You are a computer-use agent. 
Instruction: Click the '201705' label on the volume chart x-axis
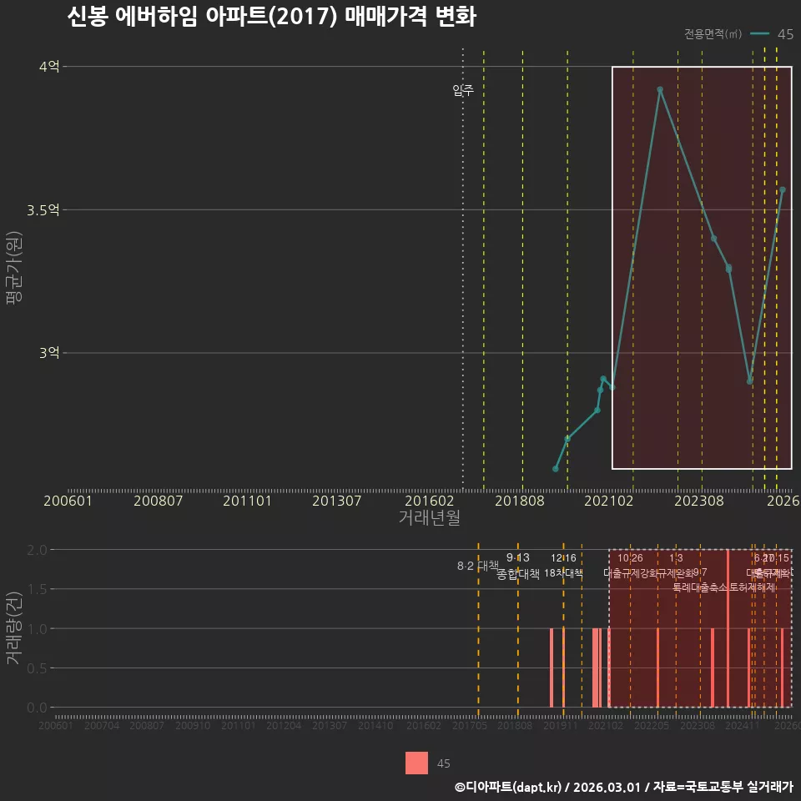(x=470, y=725)
